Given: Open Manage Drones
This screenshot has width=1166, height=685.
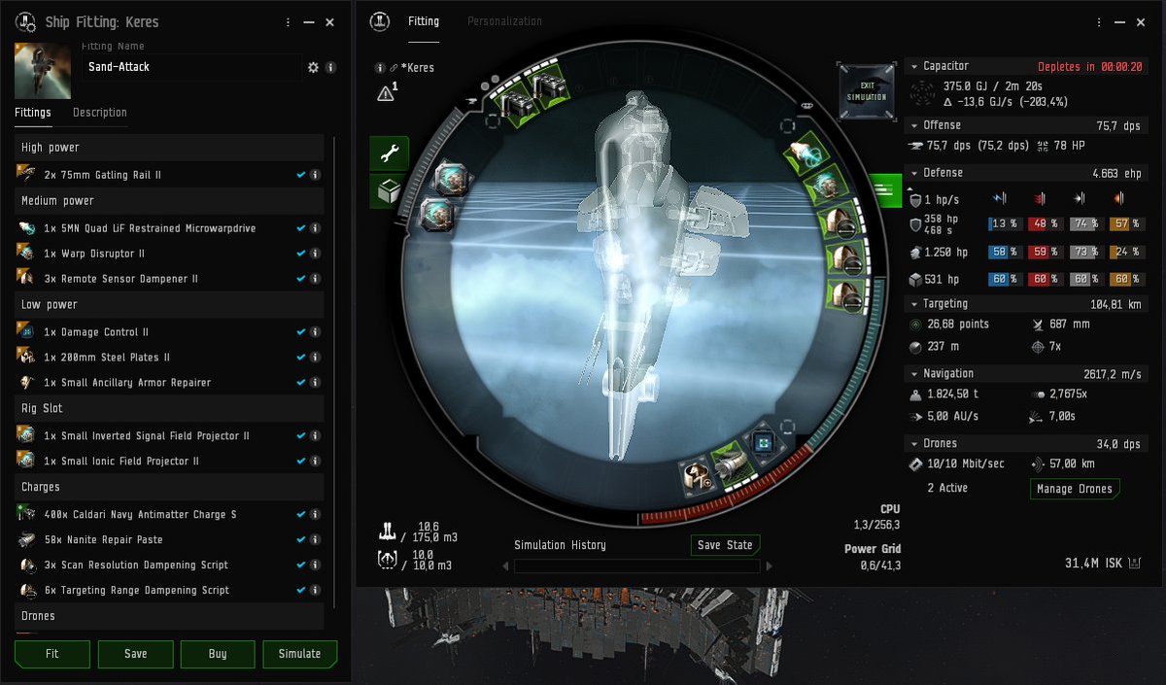Looking at the screenshot, I should pos(1075,489).
